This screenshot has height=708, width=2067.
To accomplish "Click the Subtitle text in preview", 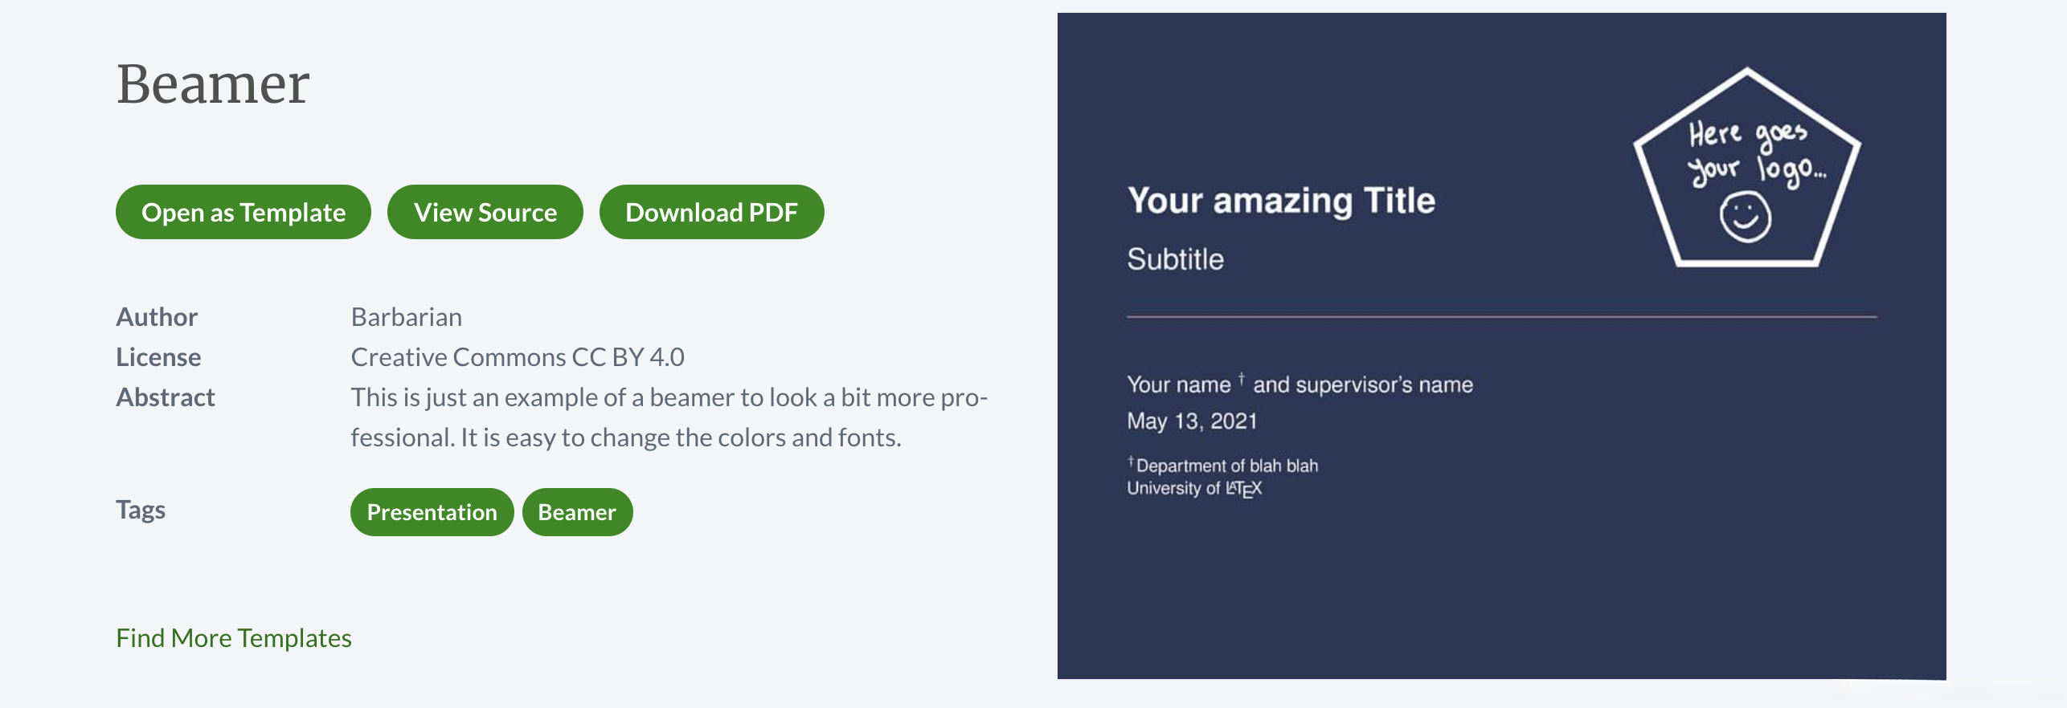I will pos(1175,259).
